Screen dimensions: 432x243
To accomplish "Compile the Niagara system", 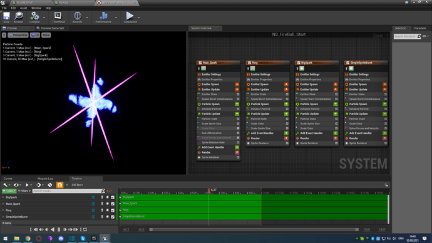I will click(34, 17).
